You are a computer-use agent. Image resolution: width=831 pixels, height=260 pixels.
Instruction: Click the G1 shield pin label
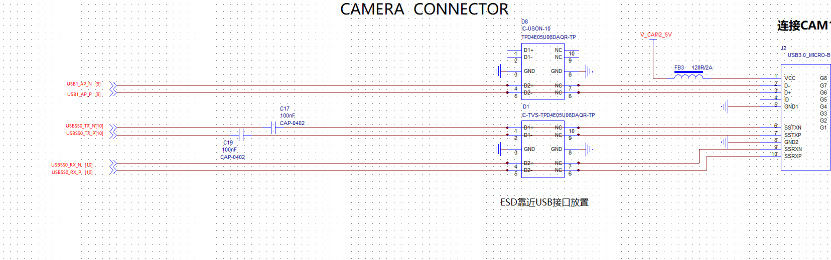[823, 127]
